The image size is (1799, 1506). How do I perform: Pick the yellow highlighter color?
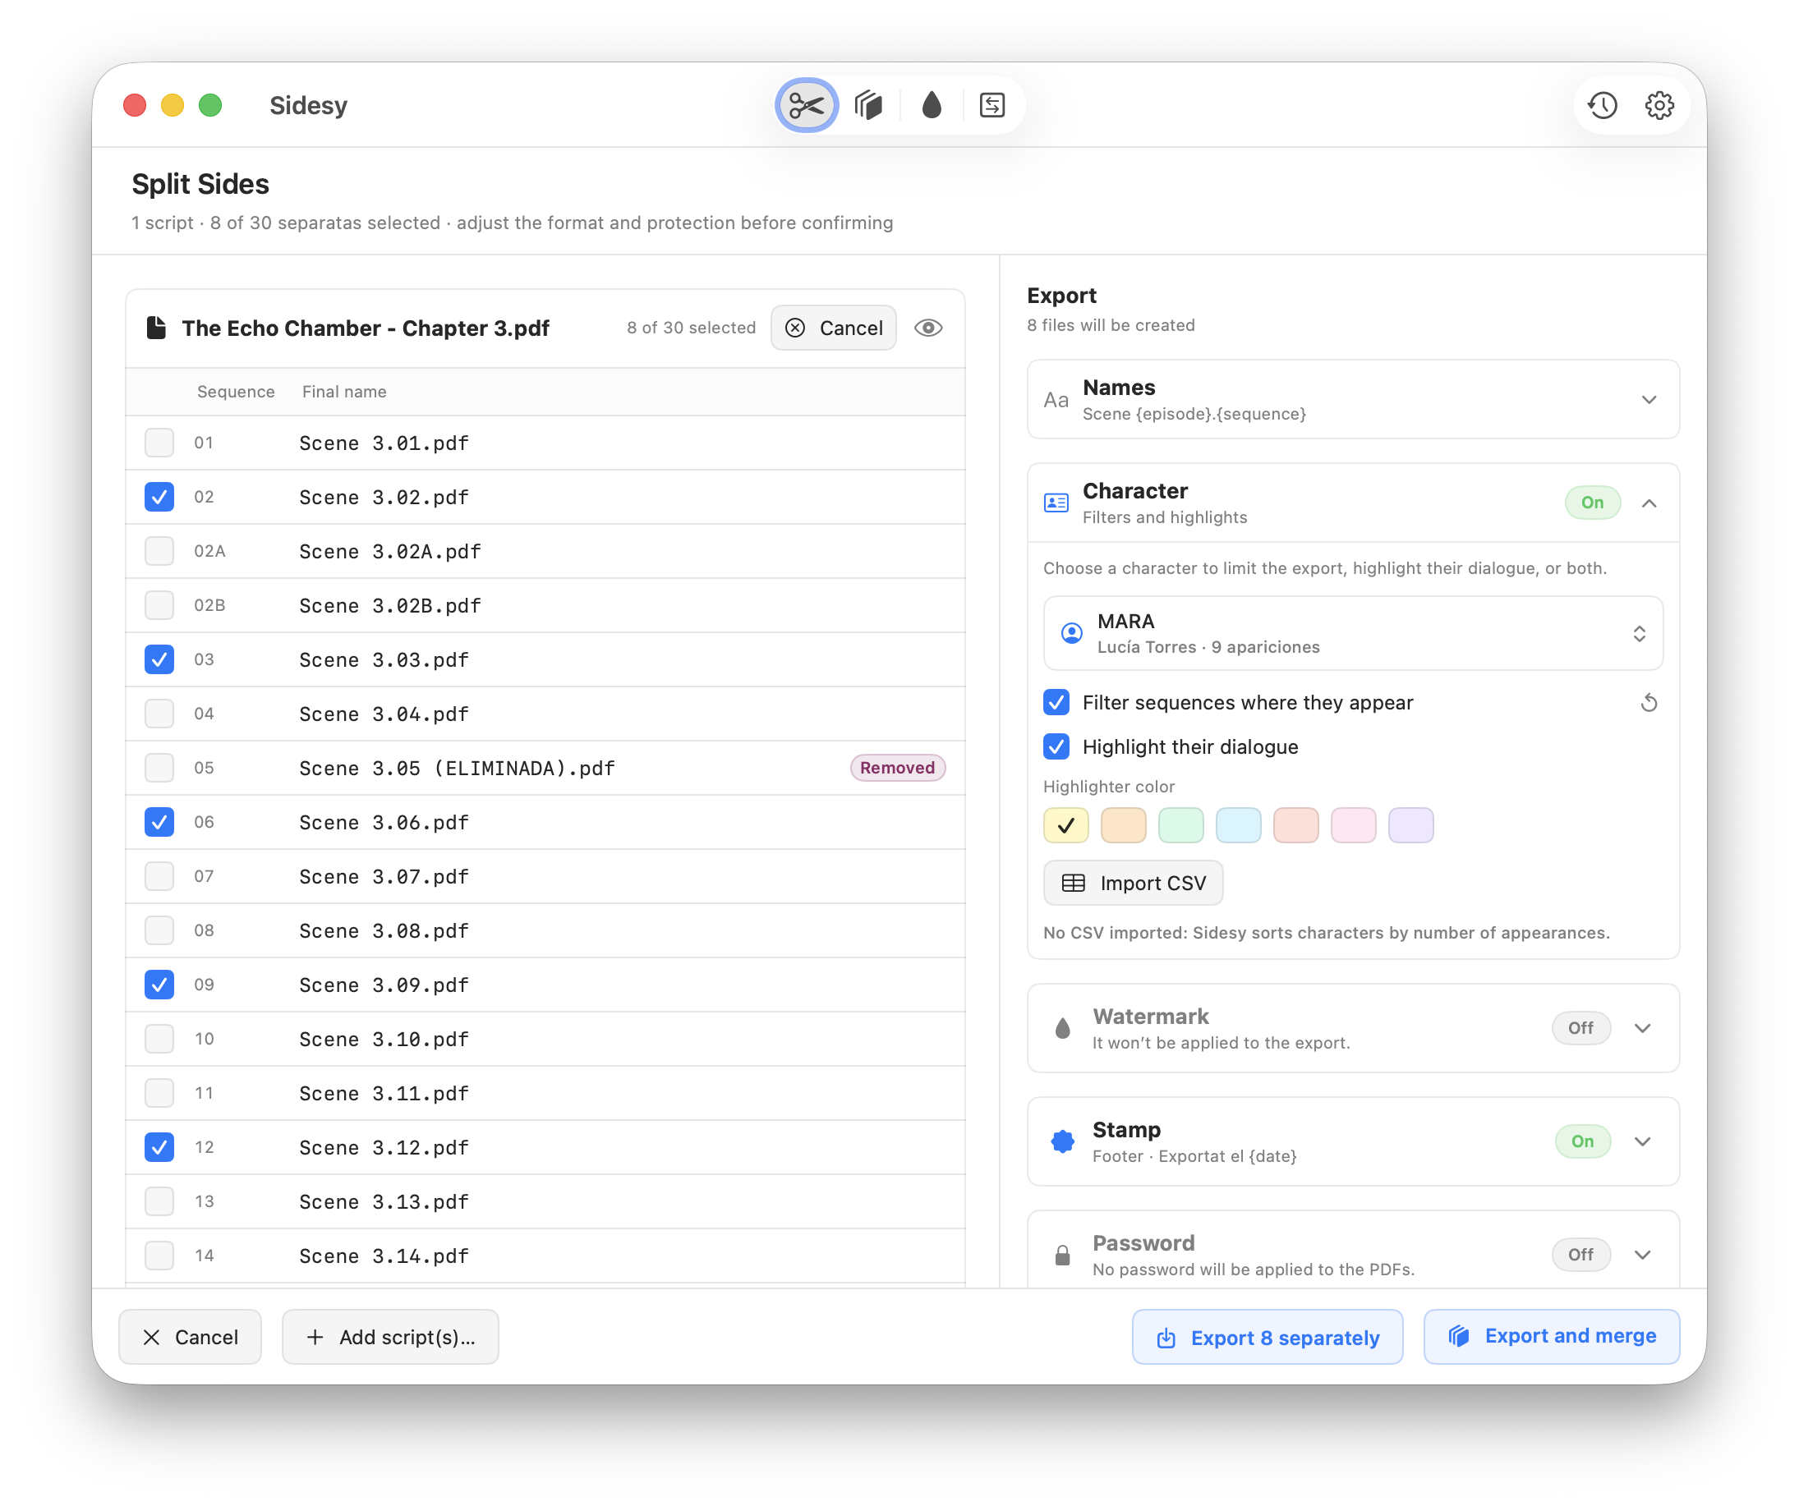pyautogui.click(x=1065, y=825)
